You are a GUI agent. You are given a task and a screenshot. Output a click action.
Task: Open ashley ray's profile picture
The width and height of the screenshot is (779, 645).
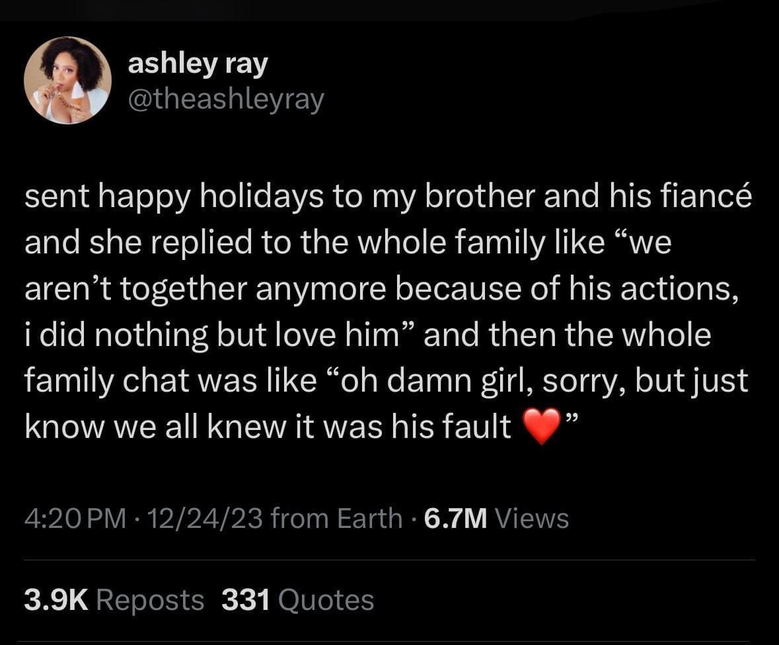pyautogui.click(x=67, y=81)
